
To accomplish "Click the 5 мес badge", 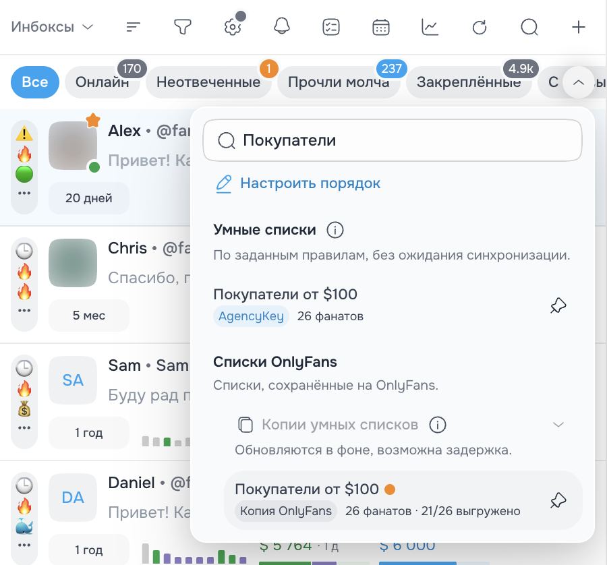I will (x=88, y=316).
